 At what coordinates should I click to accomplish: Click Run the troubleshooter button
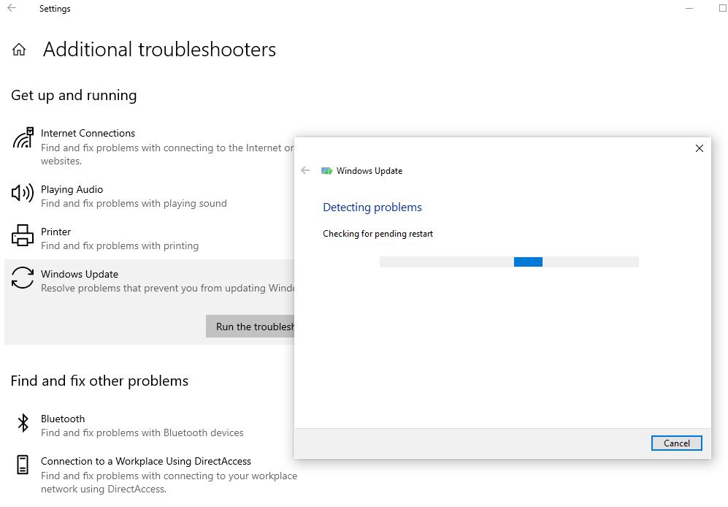(x=250, y=327)
